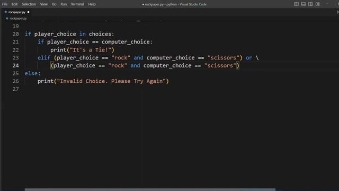Open the Selection menu
339x191 pixels.
[29, 4]
